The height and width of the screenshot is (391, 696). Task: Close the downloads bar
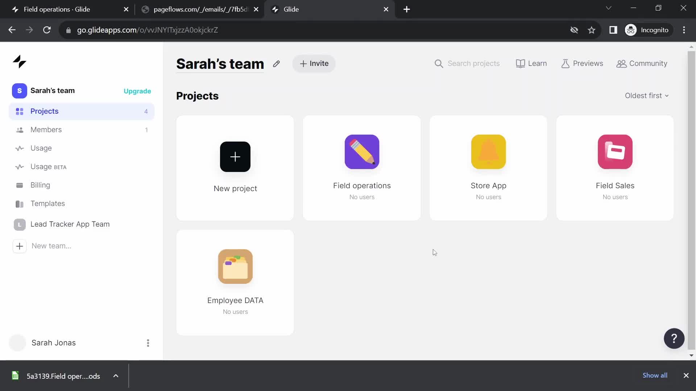click(x=686, y=375)
